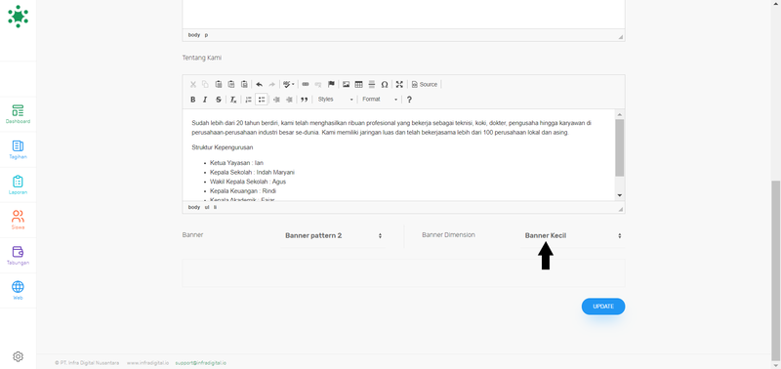Maximize the editor with fullscreen icon

pos(399,84)
